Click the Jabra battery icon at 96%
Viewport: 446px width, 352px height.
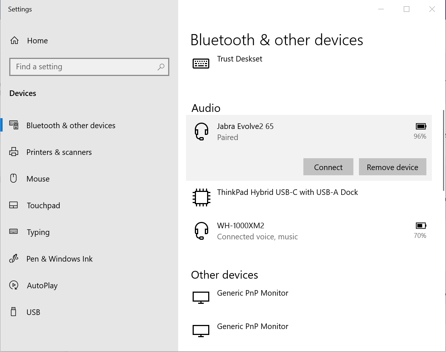tap(421, 126)
